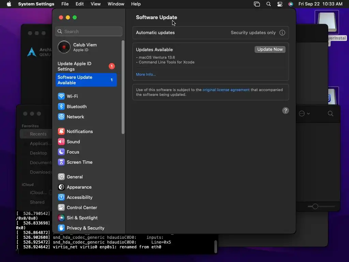
Task: Select the Network globe icon
Action: [x=61, y=117]
